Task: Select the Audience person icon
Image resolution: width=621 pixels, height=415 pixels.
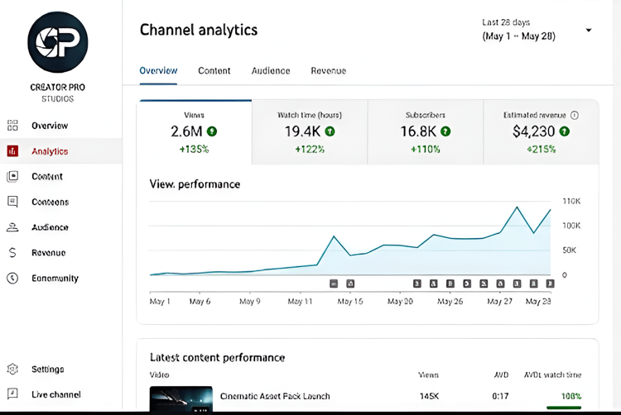Action: 12,227
